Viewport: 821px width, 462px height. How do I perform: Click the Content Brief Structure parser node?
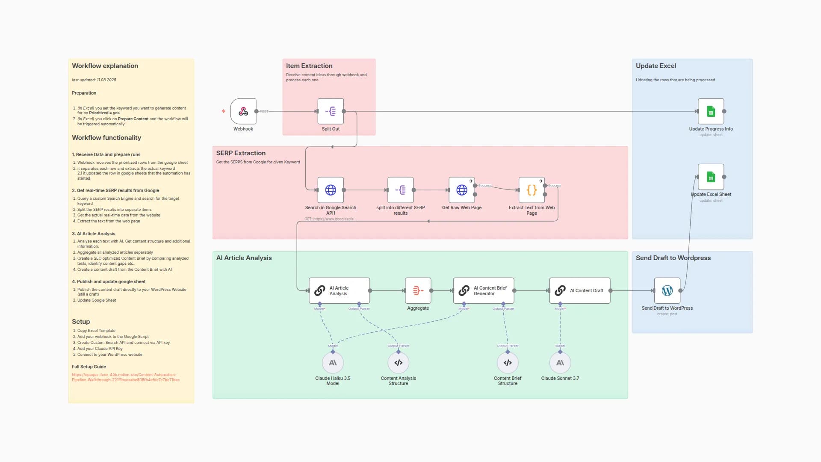pyautogui.click(x=508, y=362)
